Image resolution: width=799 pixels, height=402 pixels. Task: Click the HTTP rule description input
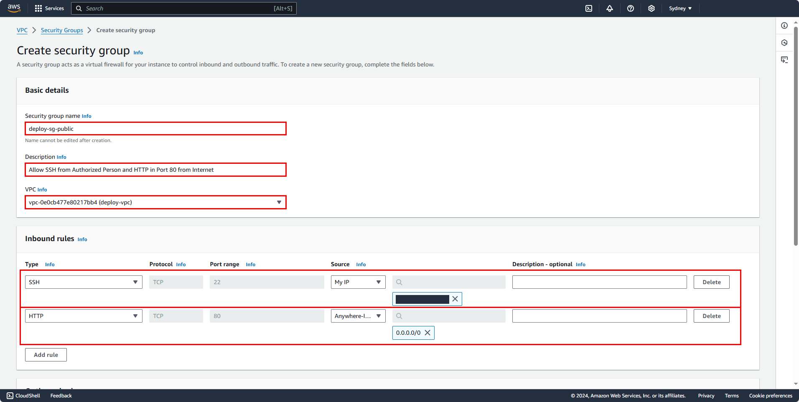(x=600, y=316)
